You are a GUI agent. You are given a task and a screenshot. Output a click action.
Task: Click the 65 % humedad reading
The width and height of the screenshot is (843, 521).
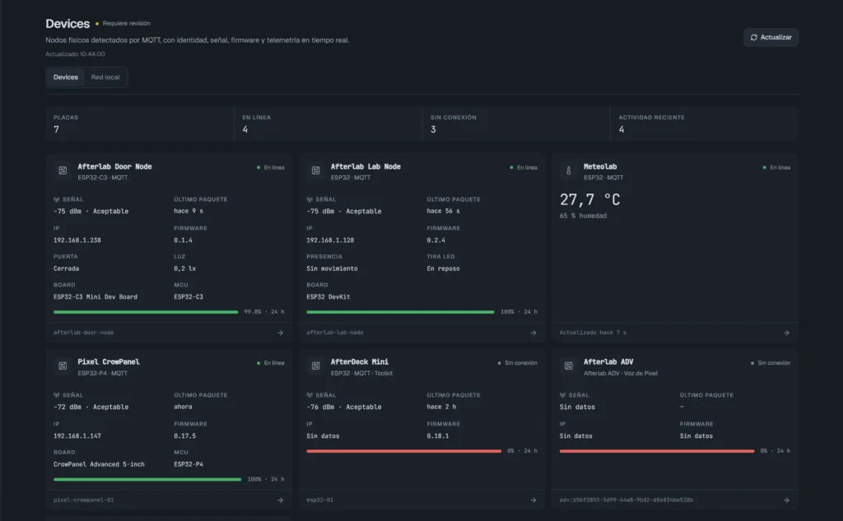(x=583, y=216)
